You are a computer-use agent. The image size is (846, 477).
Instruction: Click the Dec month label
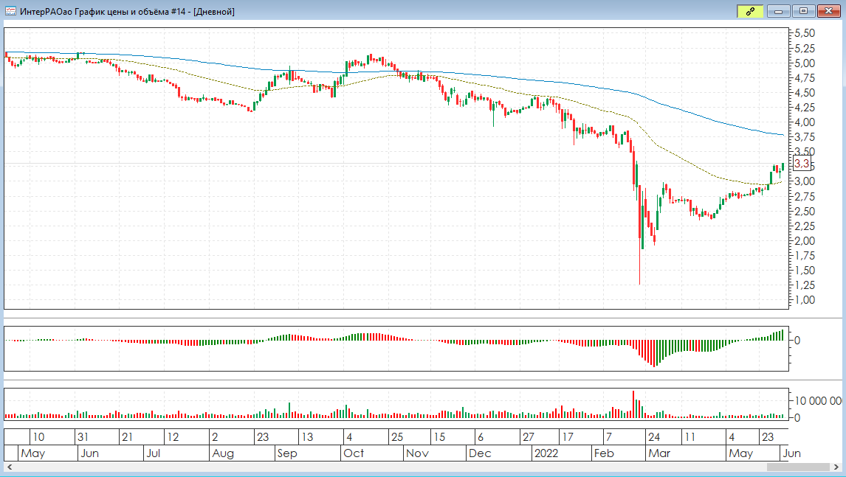click(480, 453)
